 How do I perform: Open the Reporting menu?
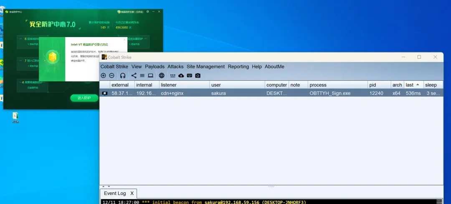238,67
